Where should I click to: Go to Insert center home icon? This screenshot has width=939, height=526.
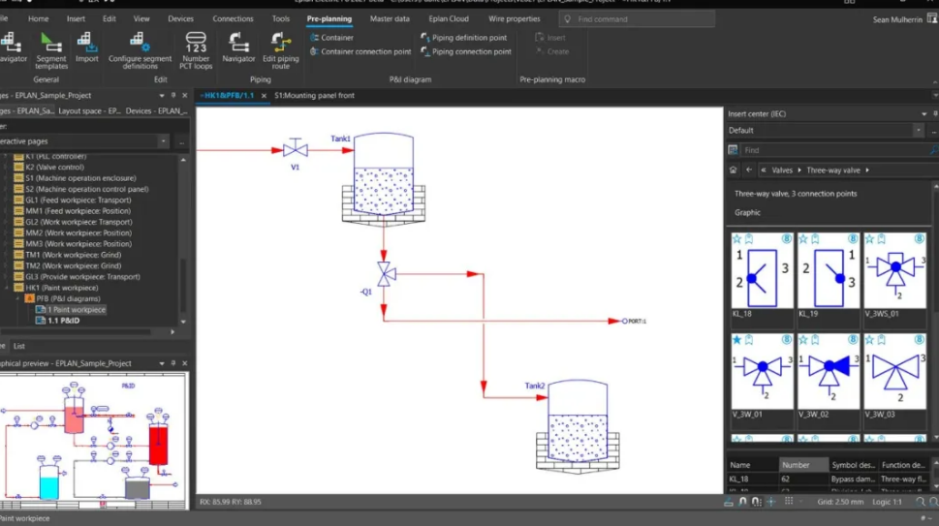coord(733,170)
